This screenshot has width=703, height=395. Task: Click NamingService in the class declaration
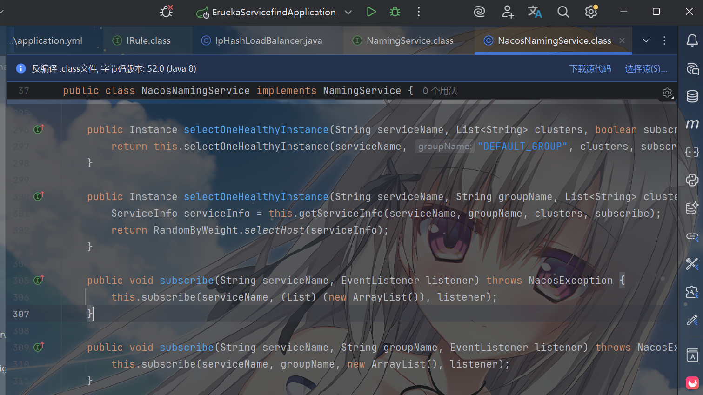(362, 91)
